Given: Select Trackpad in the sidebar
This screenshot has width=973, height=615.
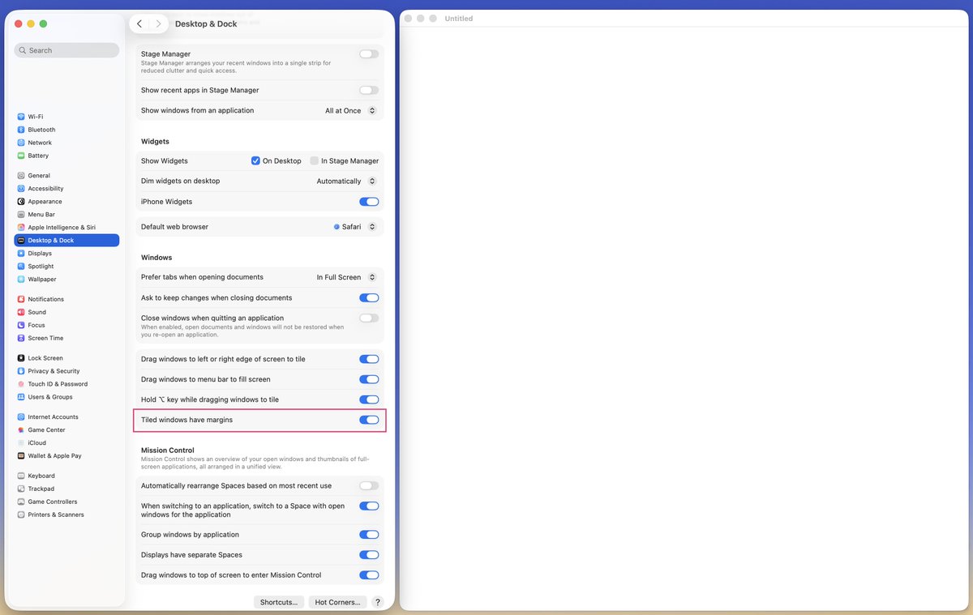Looking at the screenshot, I should (x=66, y=489).
